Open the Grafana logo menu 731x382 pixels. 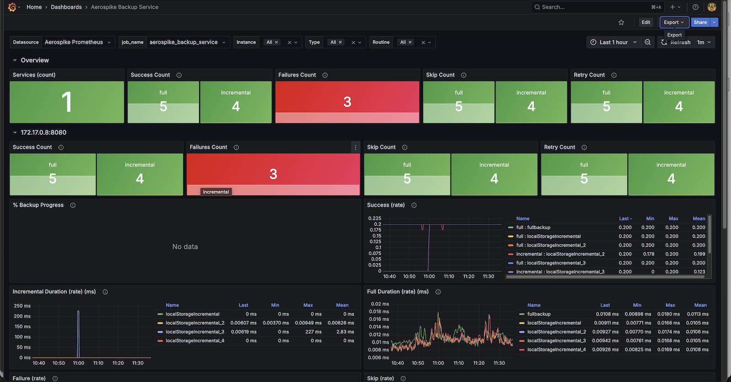click(12, 7)
